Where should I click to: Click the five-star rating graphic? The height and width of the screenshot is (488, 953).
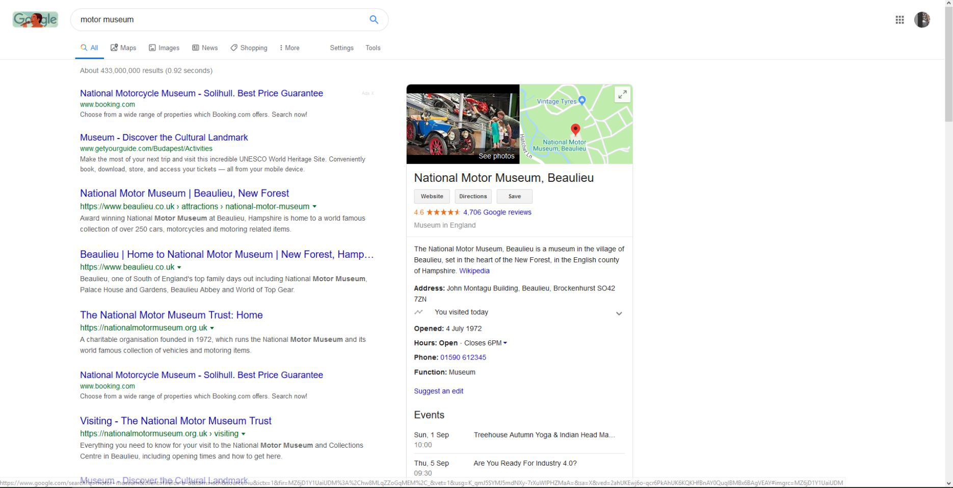pyautogui.click(x=443, y=212)
